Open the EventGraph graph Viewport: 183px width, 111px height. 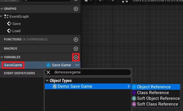19,17
